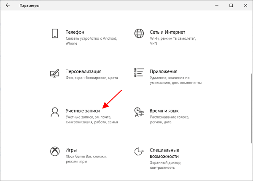The height and width of the screenshot is (181, 253).
Task: Minimize the Параметры window
Action: click(217, 5)
